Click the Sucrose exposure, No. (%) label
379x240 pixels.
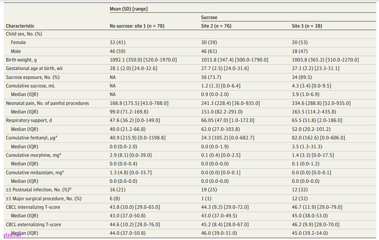coord(33,77)
